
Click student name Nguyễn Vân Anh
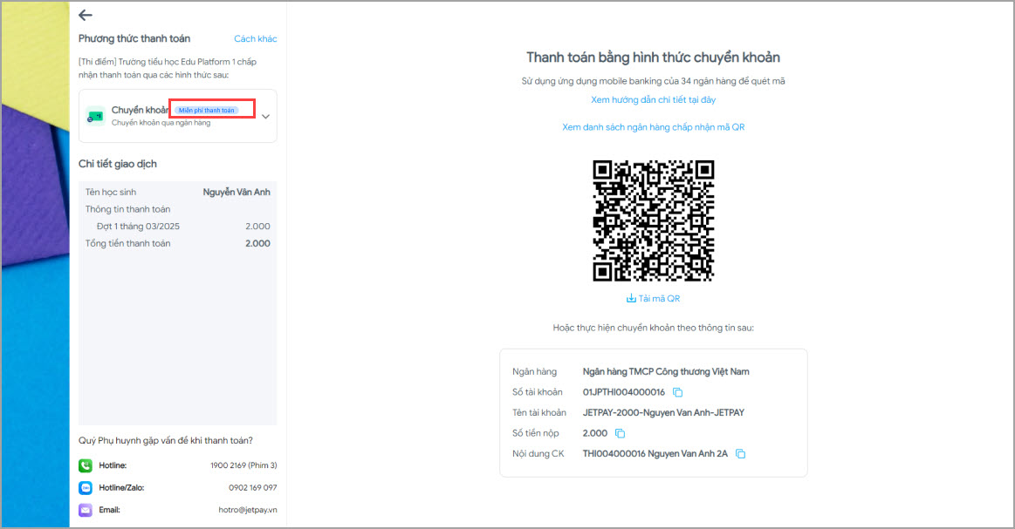click(x=237, y=192)
